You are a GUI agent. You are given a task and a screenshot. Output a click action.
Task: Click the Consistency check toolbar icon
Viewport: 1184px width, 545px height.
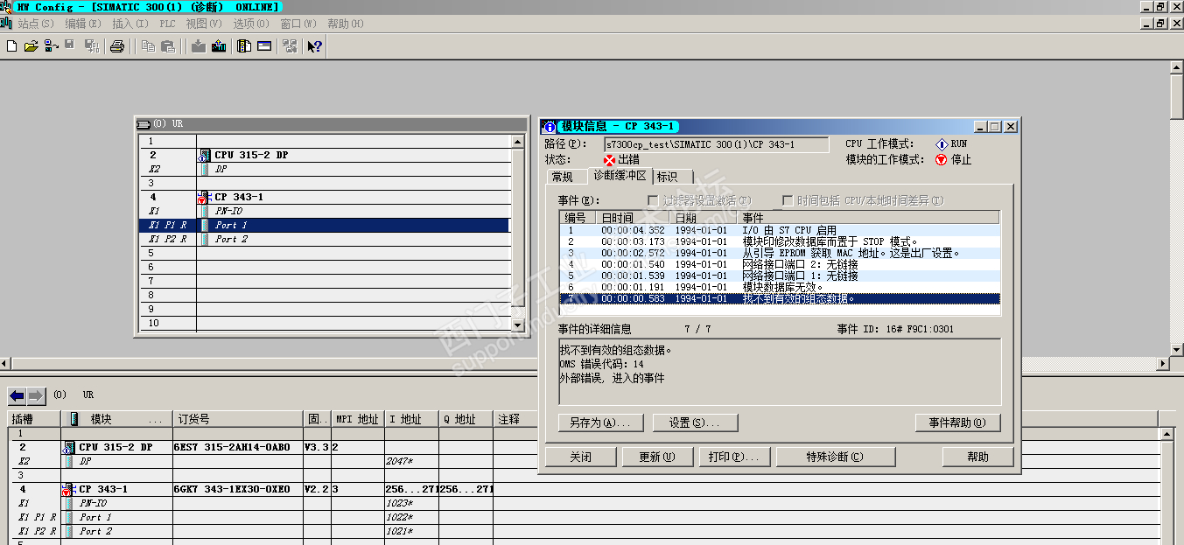(x=289, y=46)
